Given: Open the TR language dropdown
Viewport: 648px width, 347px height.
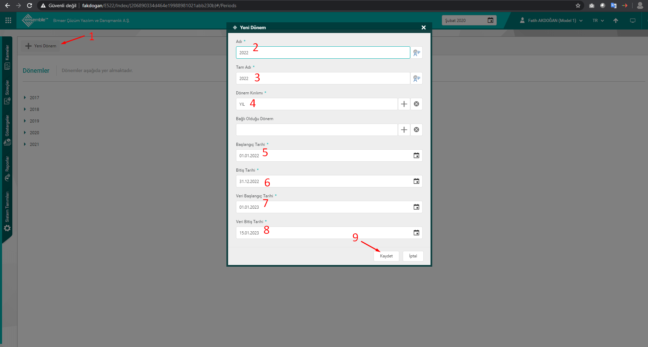Looking at the screenshot, I should pyautogui.click(x=598, y=21).
